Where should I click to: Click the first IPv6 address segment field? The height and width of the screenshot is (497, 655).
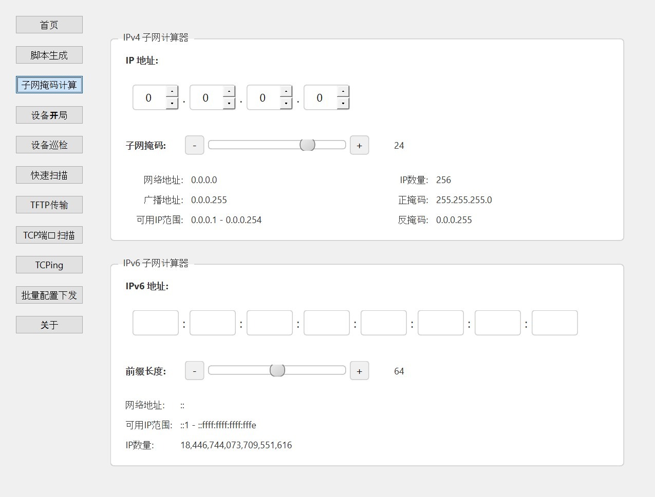[156, 323]
